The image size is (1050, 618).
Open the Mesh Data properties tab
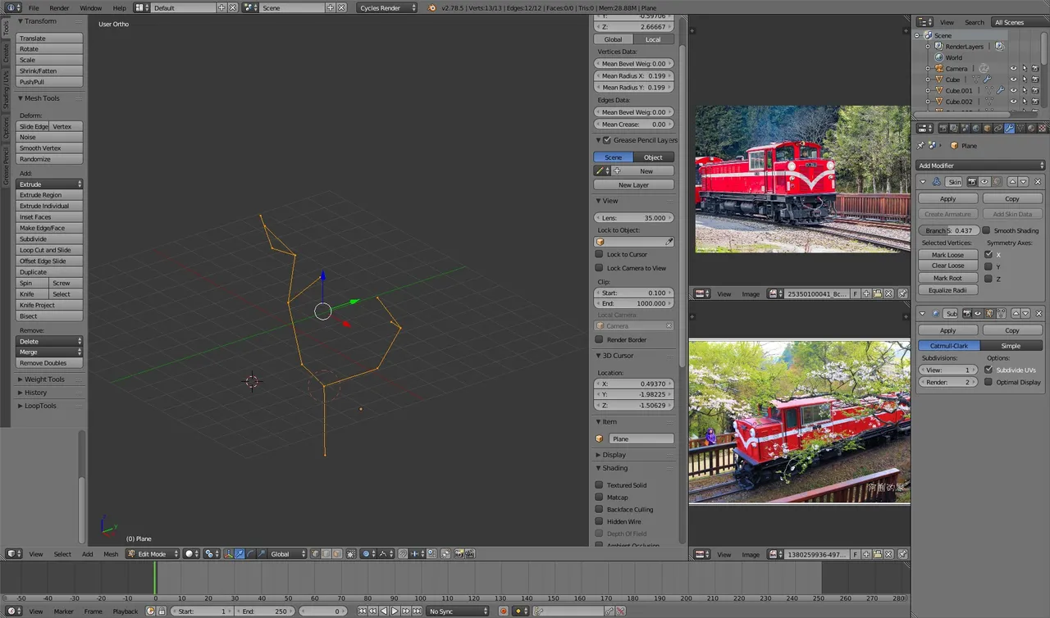(1020, 128)
